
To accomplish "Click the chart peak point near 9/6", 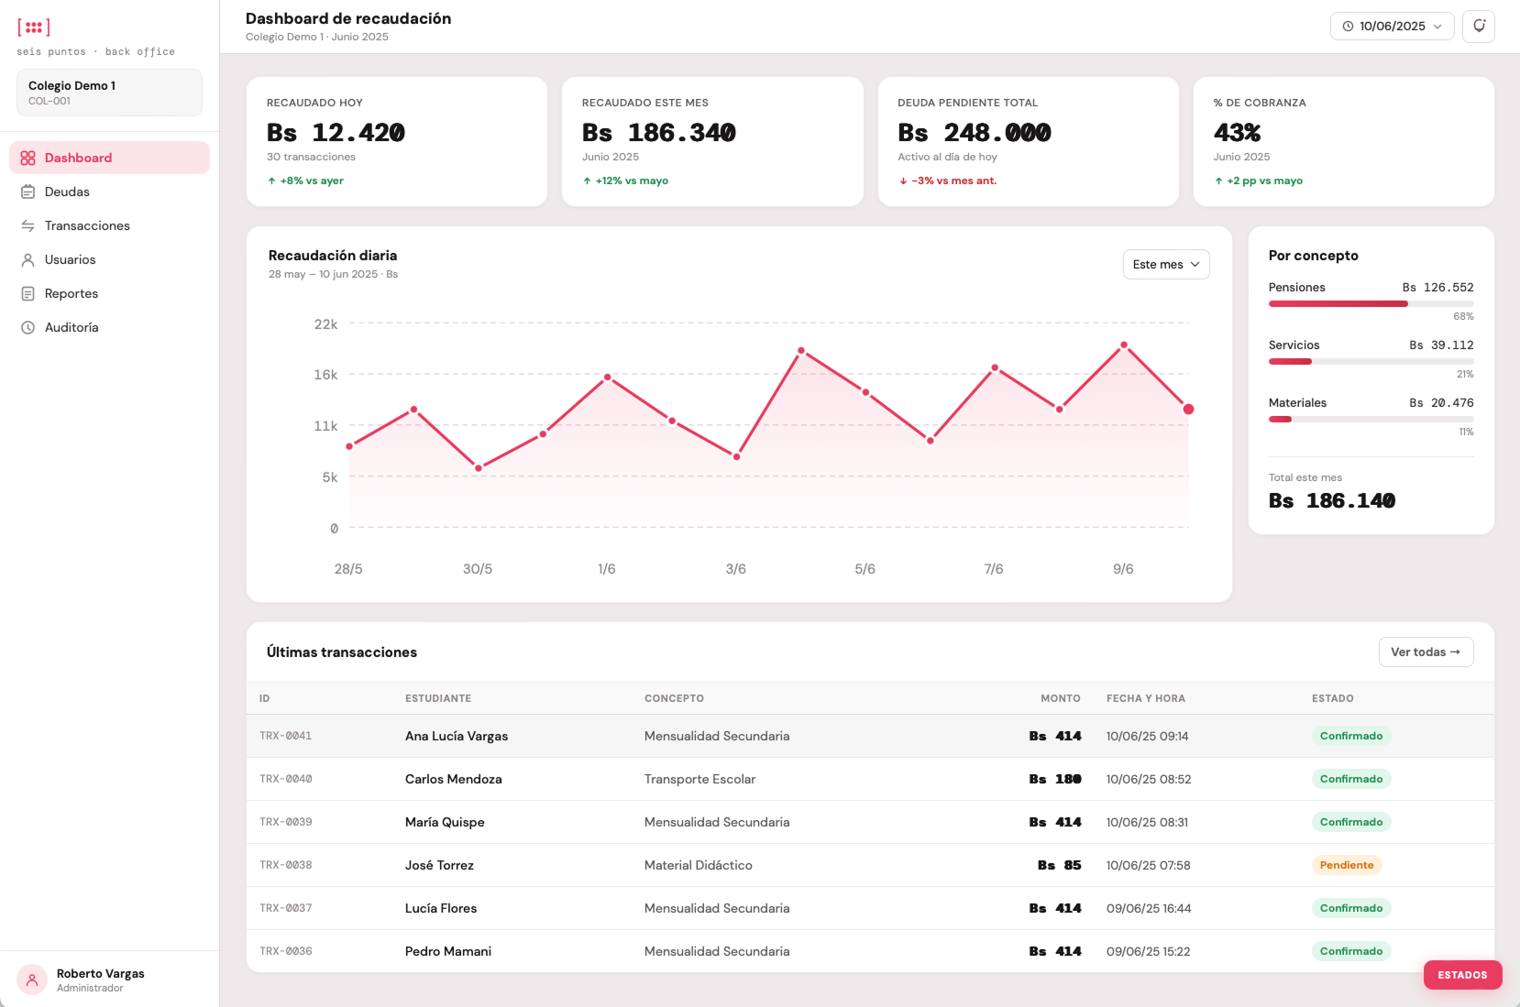I will pyautogui.click(x=1124, y=345).
